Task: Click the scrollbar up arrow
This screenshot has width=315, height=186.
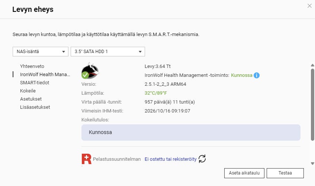Action: pyautogui.click(x=312, y=65)
